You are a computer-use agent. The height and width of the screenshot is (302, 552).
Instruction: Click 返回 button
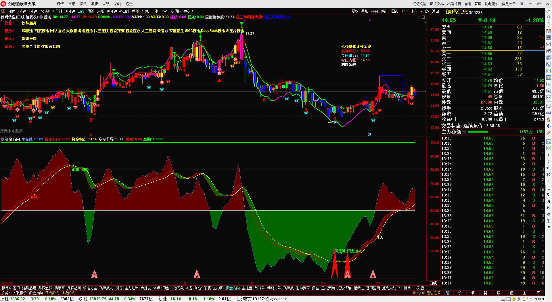(x=436, y=11)
